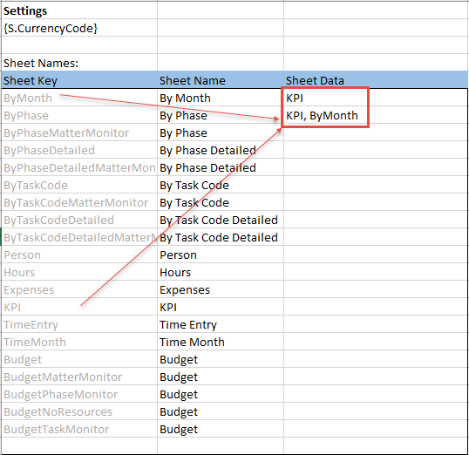Viewport: 469px width, 455px height.
Task: Click the Sheet Name column header
Action: tap(221, 80)
